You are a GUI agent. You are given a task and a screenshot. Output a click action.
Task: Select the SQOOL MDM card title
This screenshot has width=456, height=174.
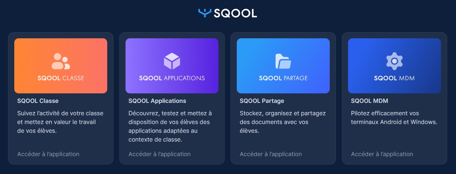click(x=369, y=101)
